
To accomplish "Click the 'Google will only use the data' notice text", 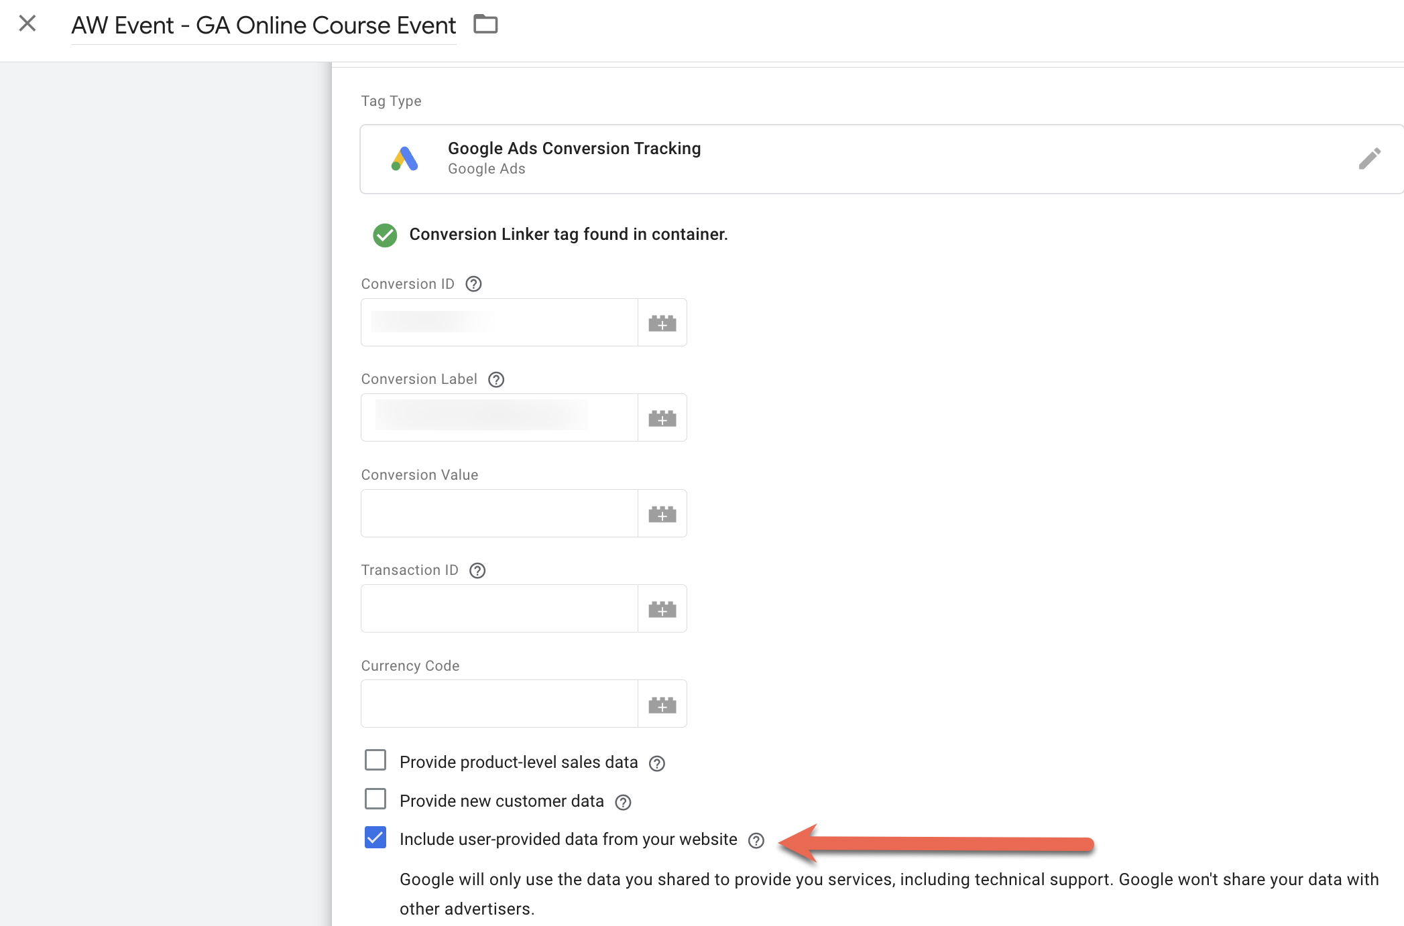I will tap(889, 894).
